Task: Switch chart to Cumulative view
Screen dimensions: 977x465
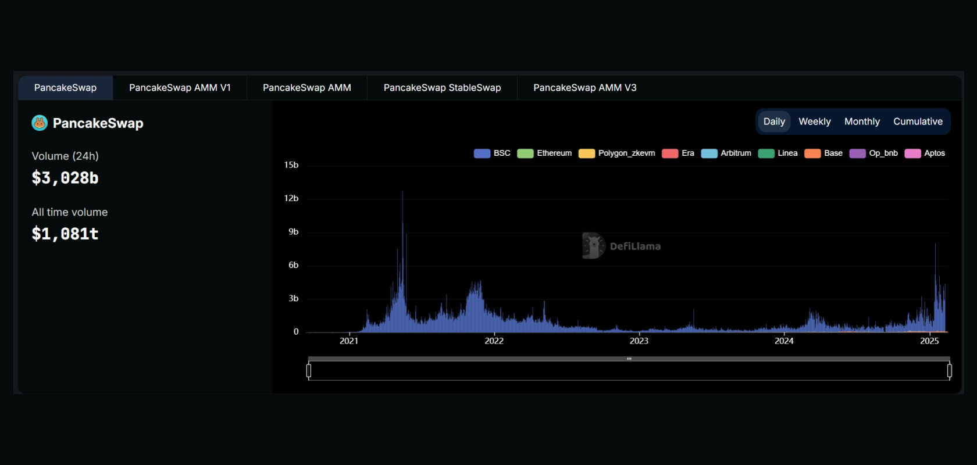Action: tap(918, 121)
